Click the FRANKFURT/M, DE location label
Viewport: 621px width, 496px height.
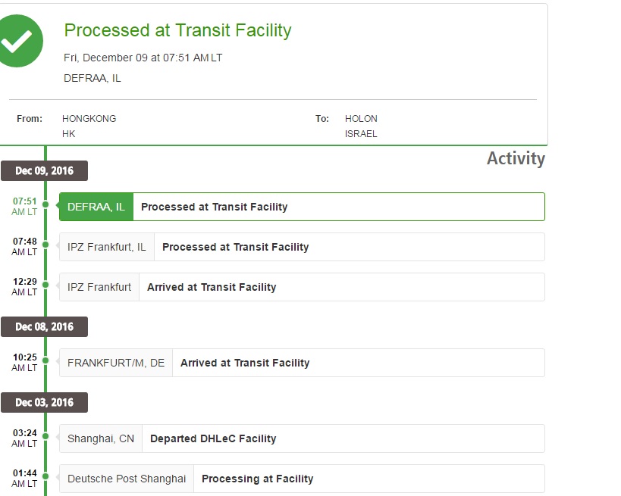click(116, 363)
